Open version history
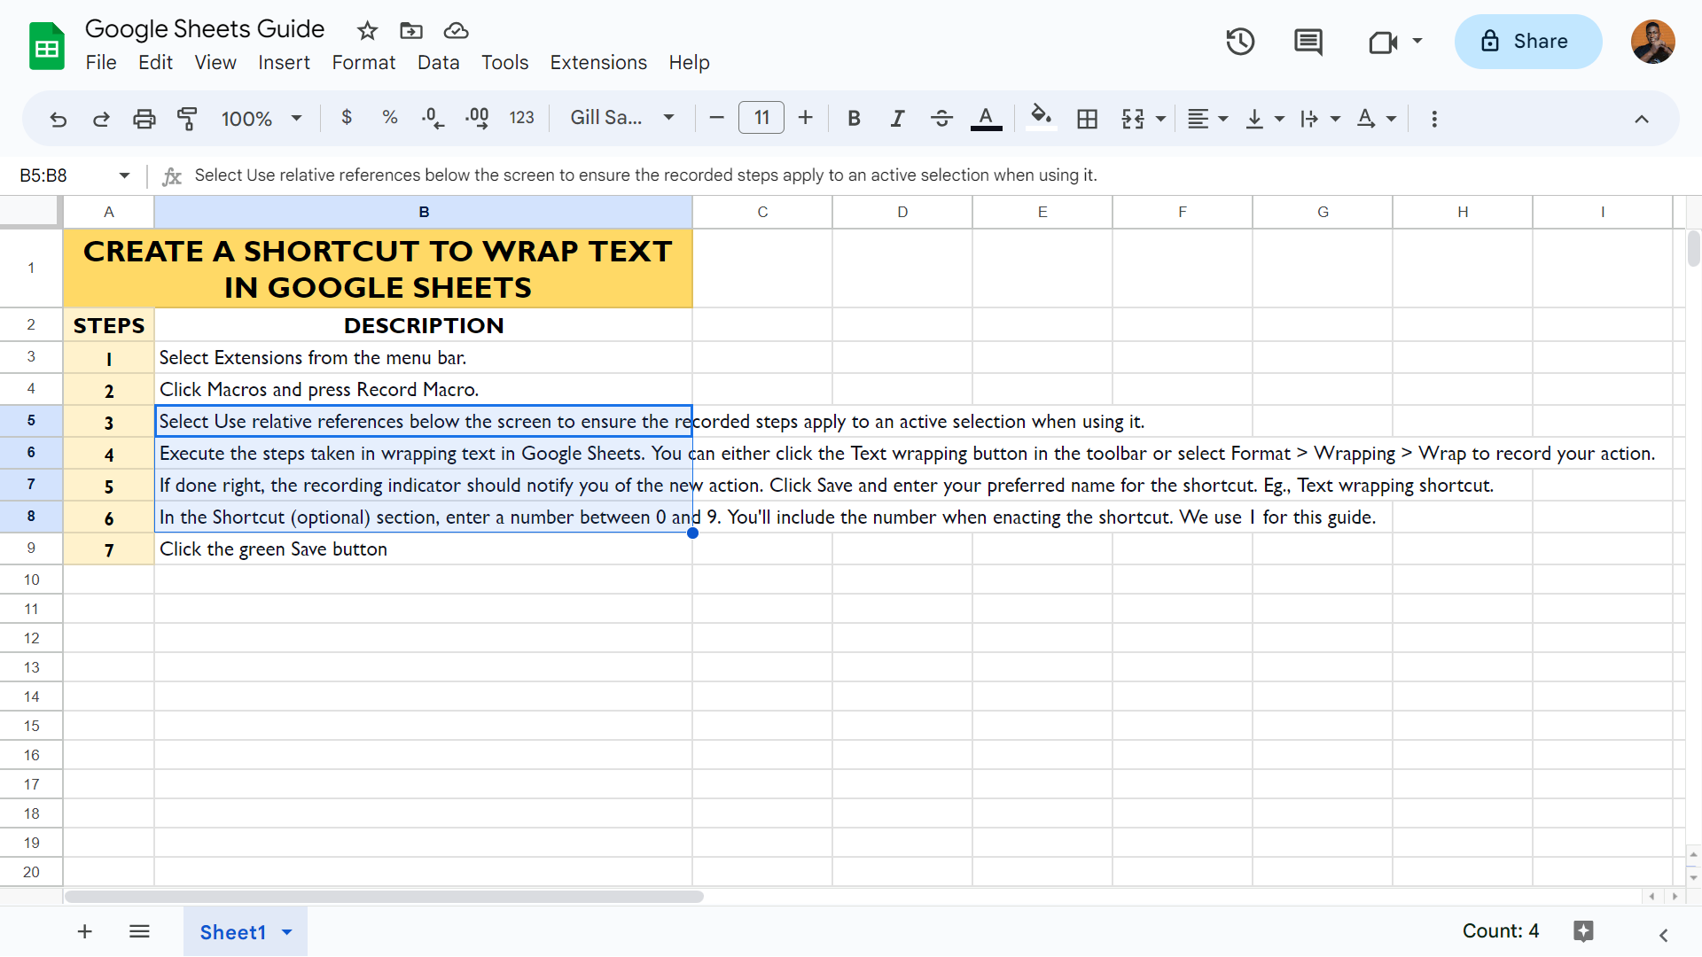 [x=1239, y=42]
